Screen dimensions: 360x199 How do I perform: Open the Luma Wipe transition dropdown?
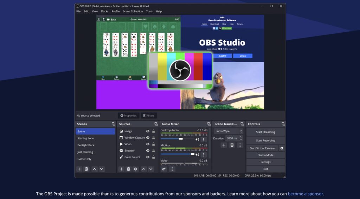coord(229,131)
